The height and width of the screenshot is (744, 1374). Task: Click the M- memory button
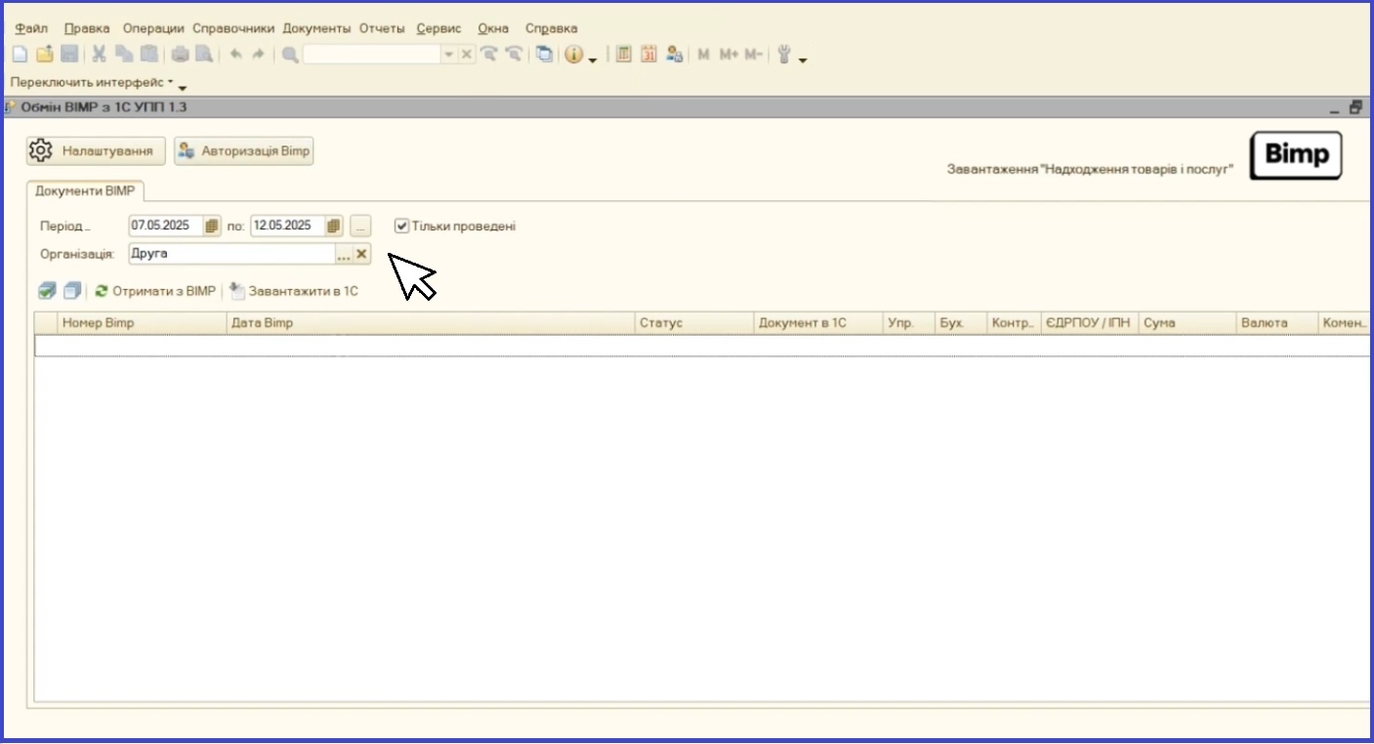(753, 56)
